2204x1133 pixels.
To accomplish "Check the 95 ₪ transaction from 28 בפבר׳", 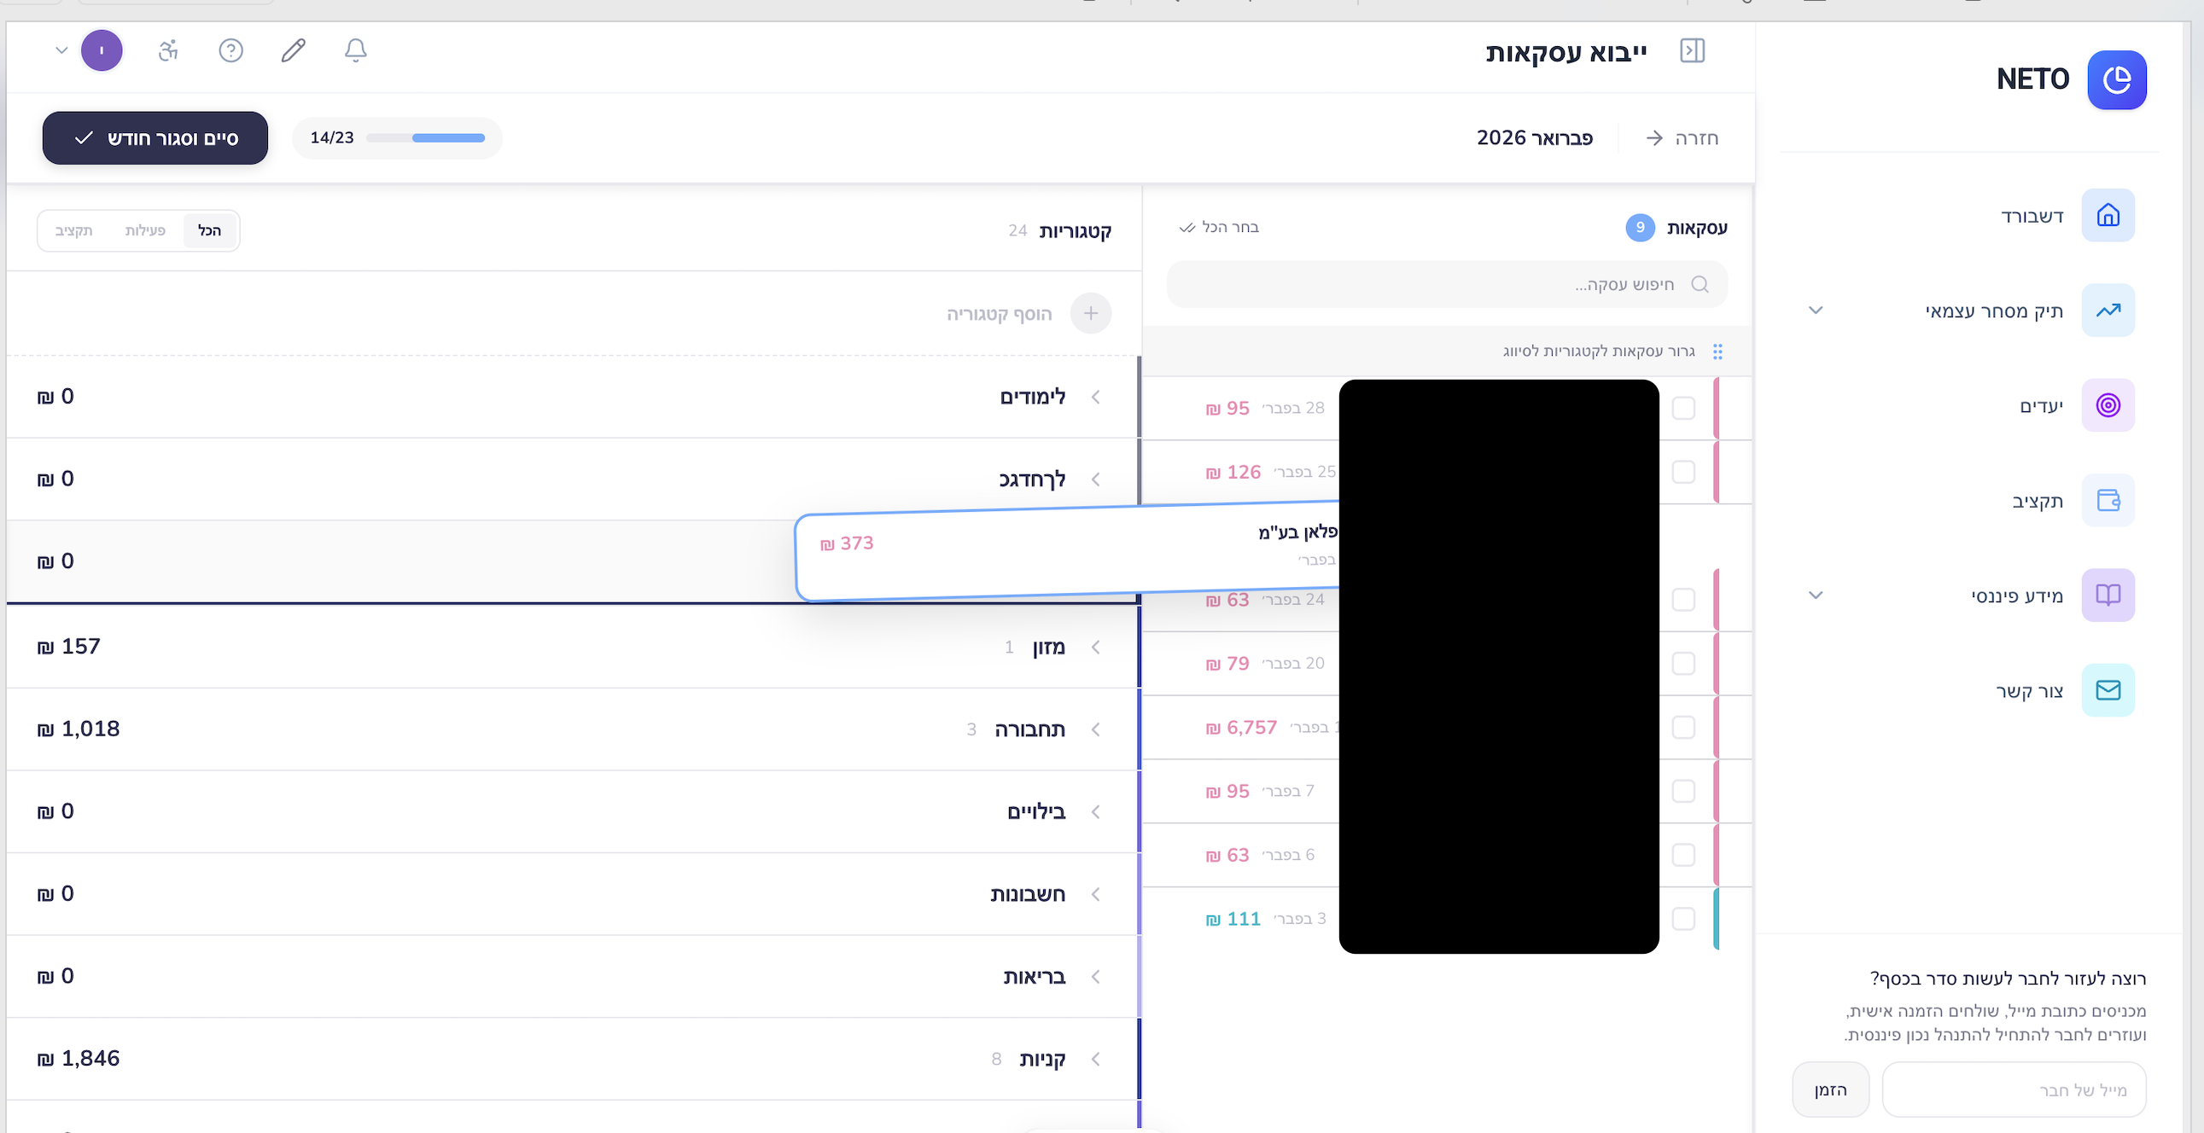I will (x=1683, y=409).
